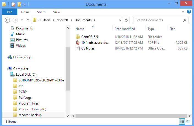Click navigation pane scroll up arrow
Screen dimensions: 194x126
tap(68, 28)
